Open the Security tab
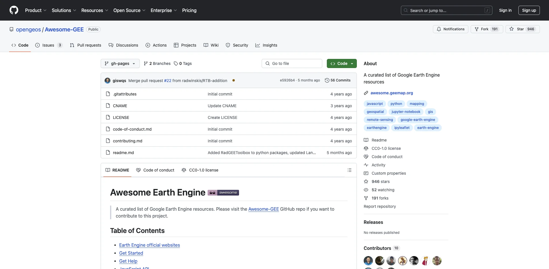The width and height of the screenshot is (549, 269). [237, 45]
